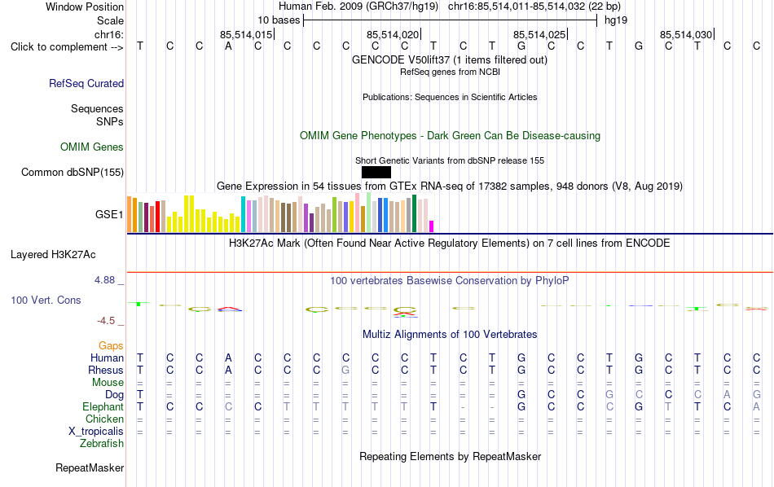
Task: Select the Chicken alignment row label
Action: 104,419
